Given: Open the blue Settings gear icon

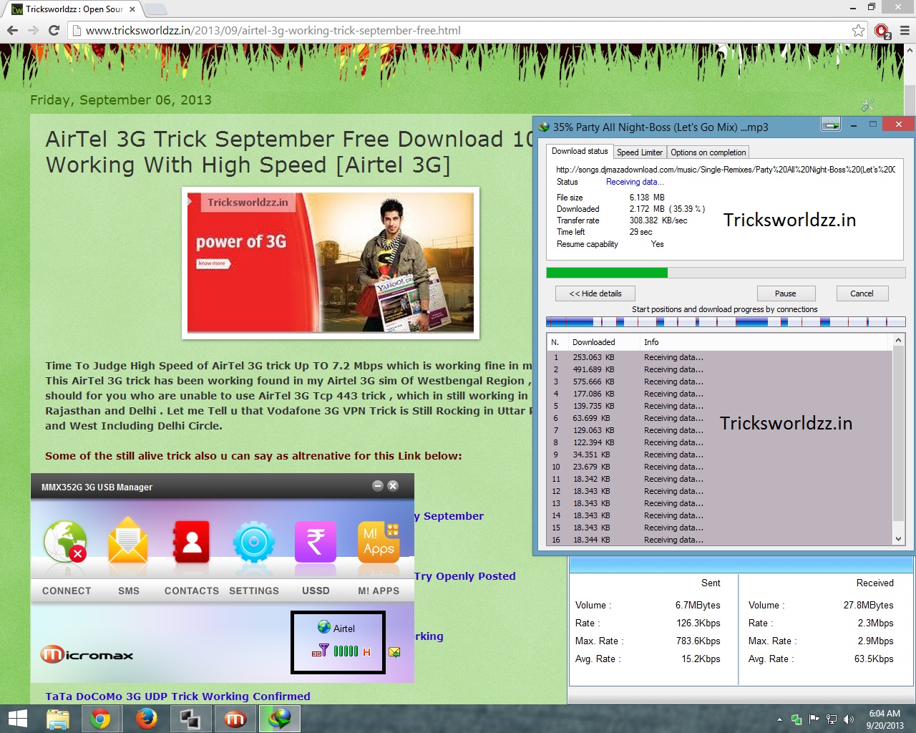Looking at the screenshot, I should [x=253, y=542].
